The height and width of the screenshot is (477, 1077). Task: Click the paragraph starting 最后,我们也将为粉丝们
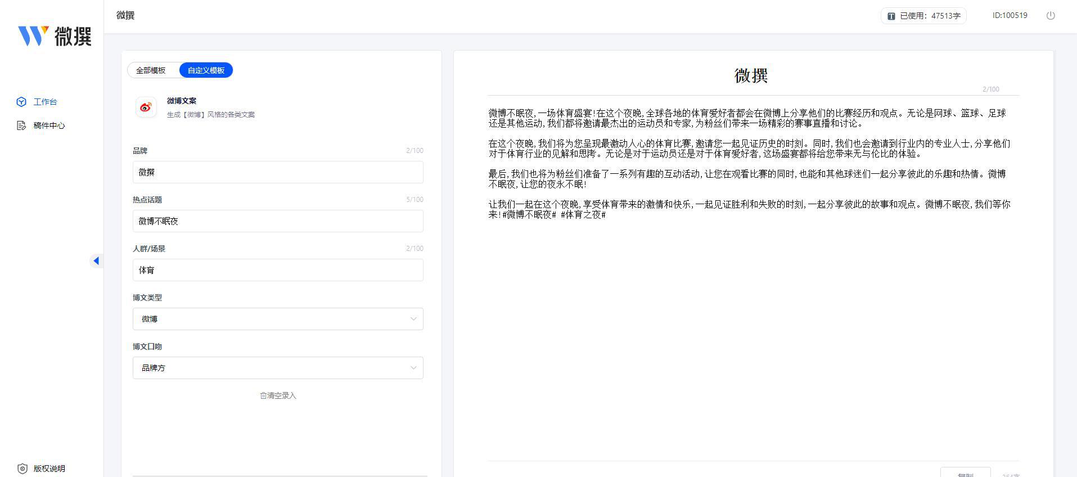click(x=747, y=179)
